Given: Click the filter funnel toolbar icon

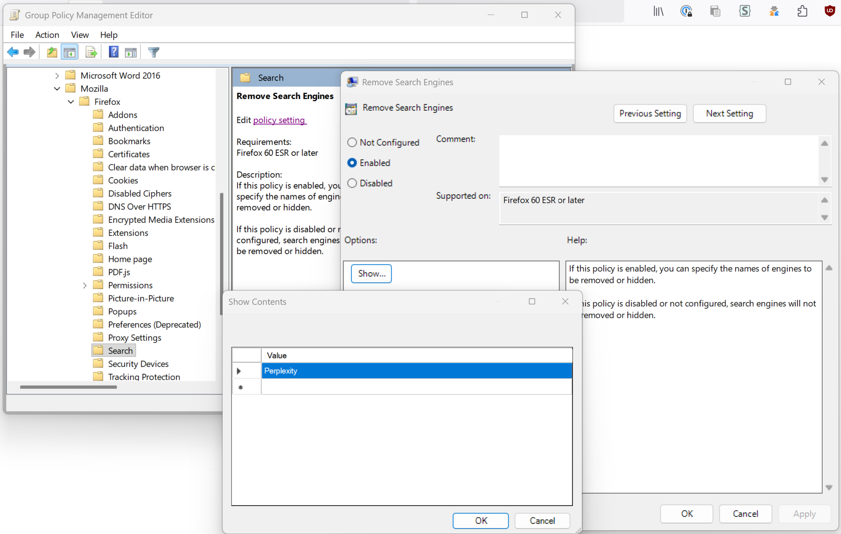Looking at the screenshot, I should click(x=154, y=52).
